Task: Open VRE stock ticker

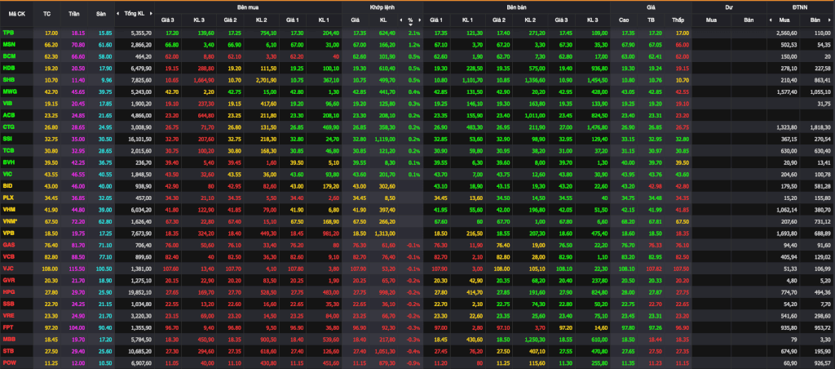Action: [x=8, y=314]
